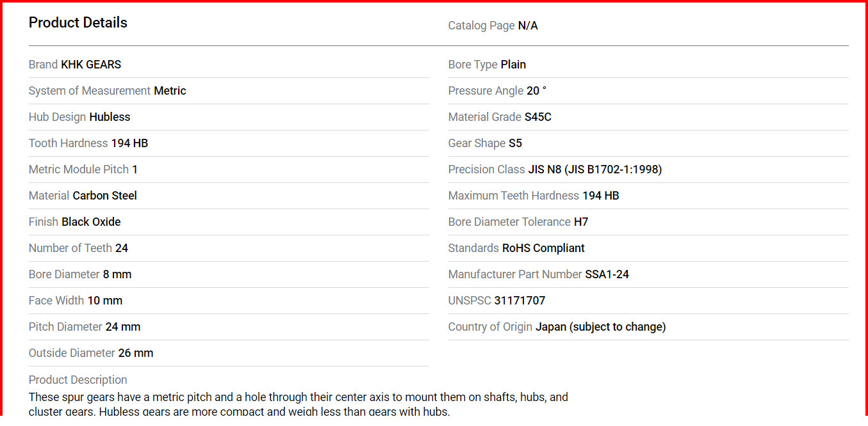Click the Product Details heading
The image size is (868, 426).
coord(78,22)
